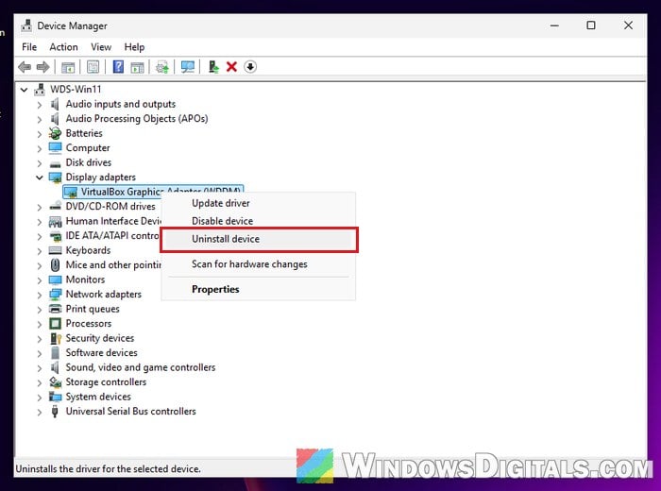This screenshot has width=661, height=491.
Task: Select the Batteries label
Action: pyautogui.click(x=84, y=133)
